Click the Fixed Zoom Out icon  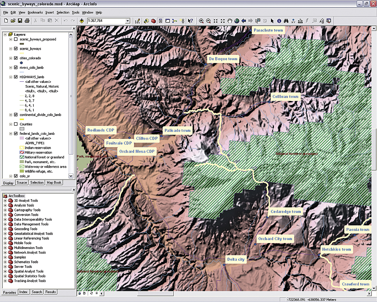pos(223,21)
